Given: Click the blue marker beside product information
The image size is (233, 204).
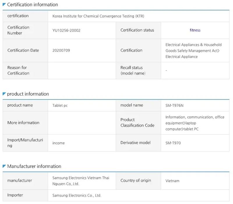Looking at the screenshot, I should pos(4,94).
